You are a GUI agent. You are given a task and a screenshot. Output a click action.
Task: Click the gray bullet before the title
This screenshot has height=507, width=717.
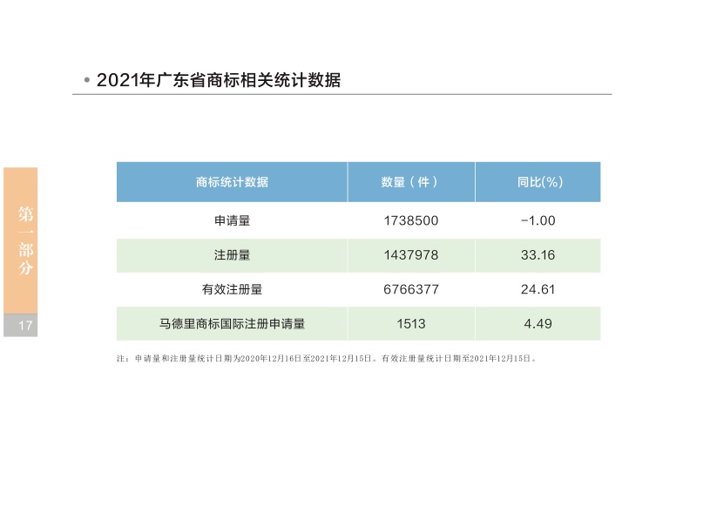[87, 80]
